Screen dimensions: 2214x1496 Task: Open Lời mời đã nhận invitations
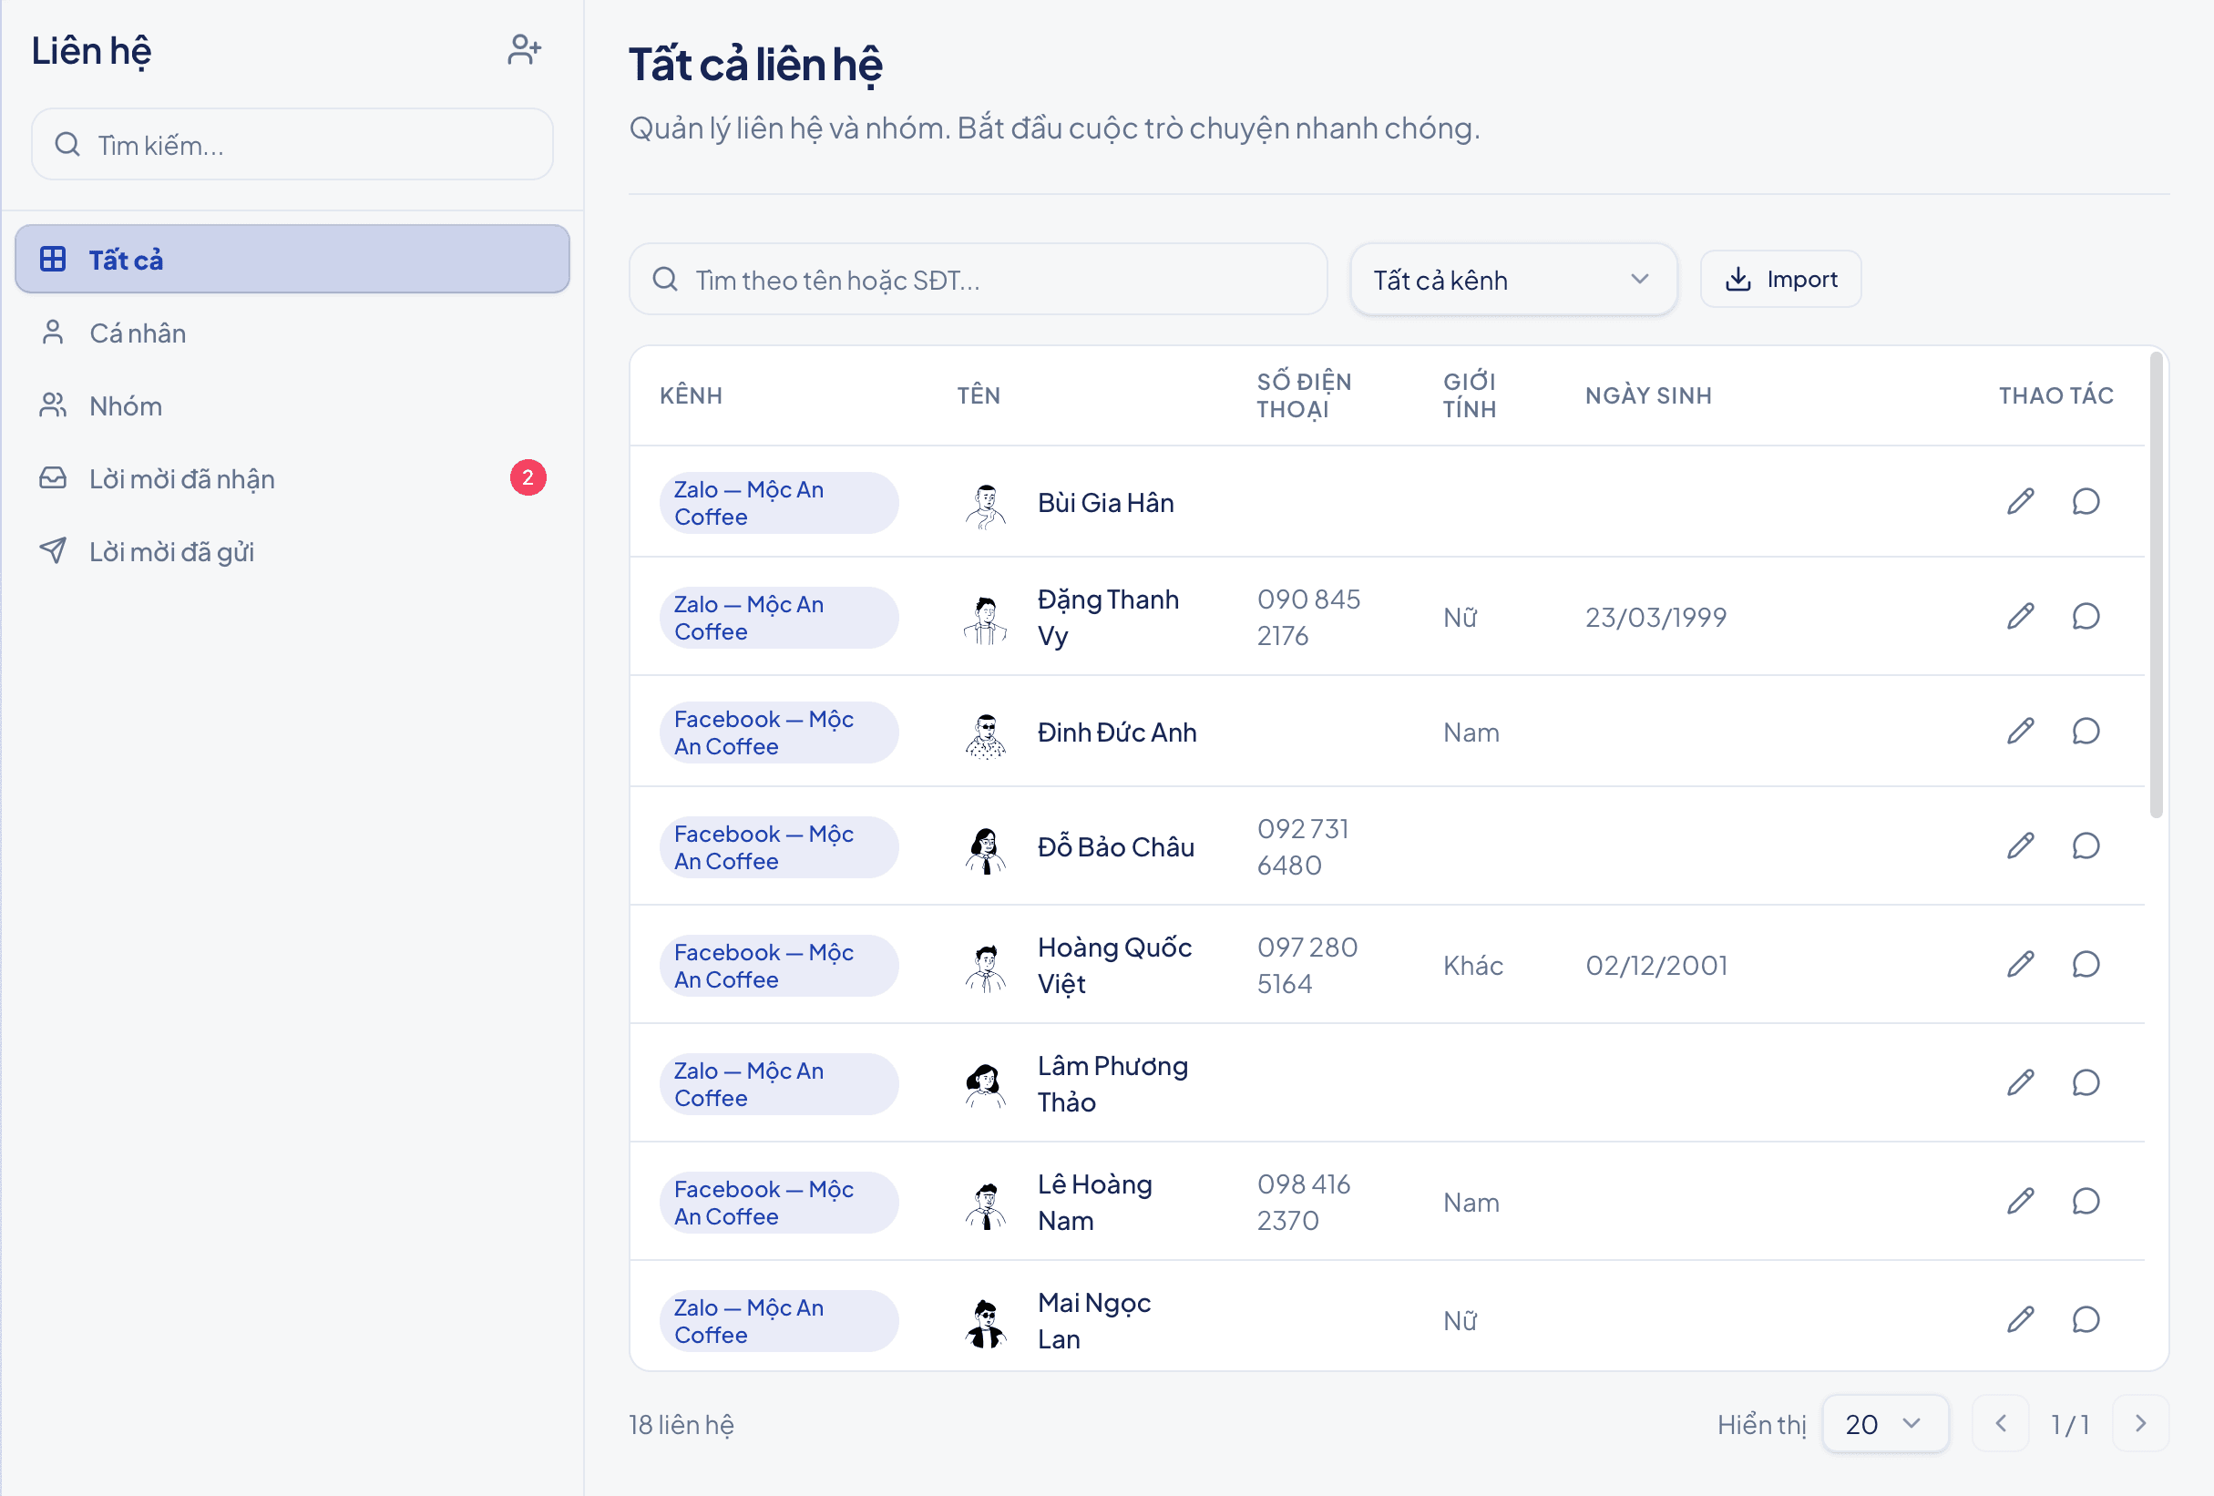pos(292,478)
